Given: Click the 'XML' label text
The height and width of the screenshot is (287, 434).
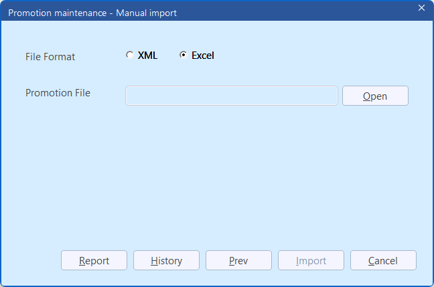Looking at the screenshot, I should tap(147, 56).
